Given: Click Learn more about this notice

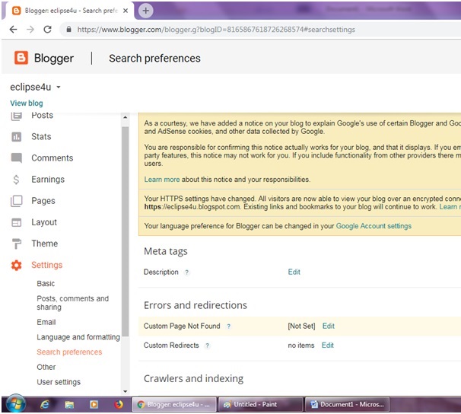Looking at the screenshot, I should pyautogui.click(x=162, y=180).
